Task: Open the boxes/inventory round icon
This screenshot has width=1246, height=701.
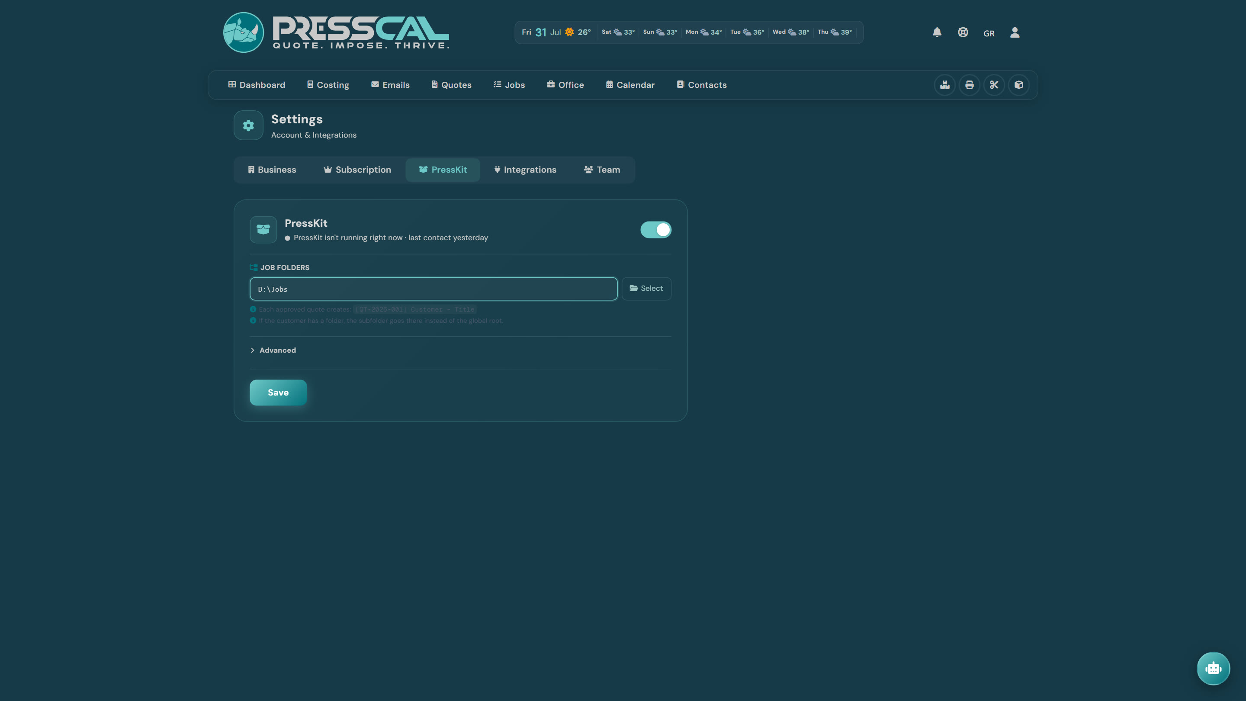Action: pos(944,85)
